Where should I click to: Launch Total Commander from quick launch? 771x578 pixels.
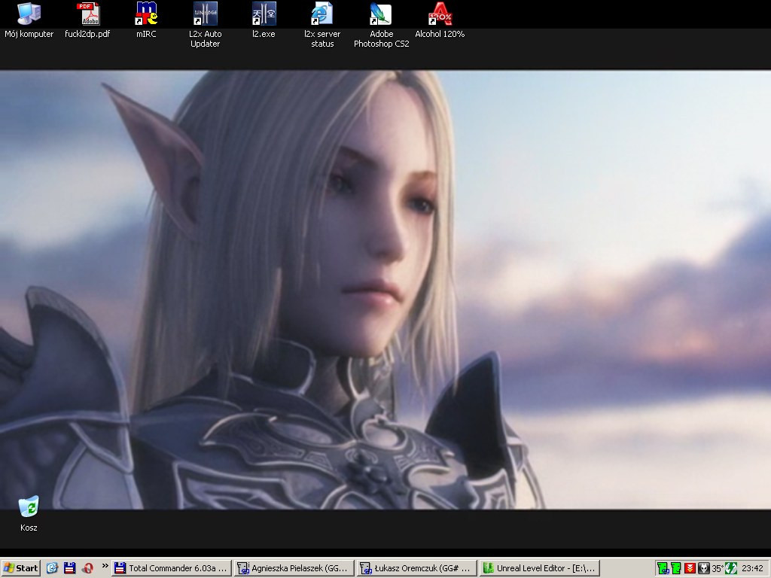69,568
